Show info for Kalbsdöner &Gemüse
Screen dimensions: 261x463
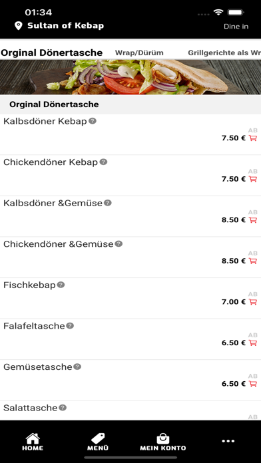(x=108, y=203)
